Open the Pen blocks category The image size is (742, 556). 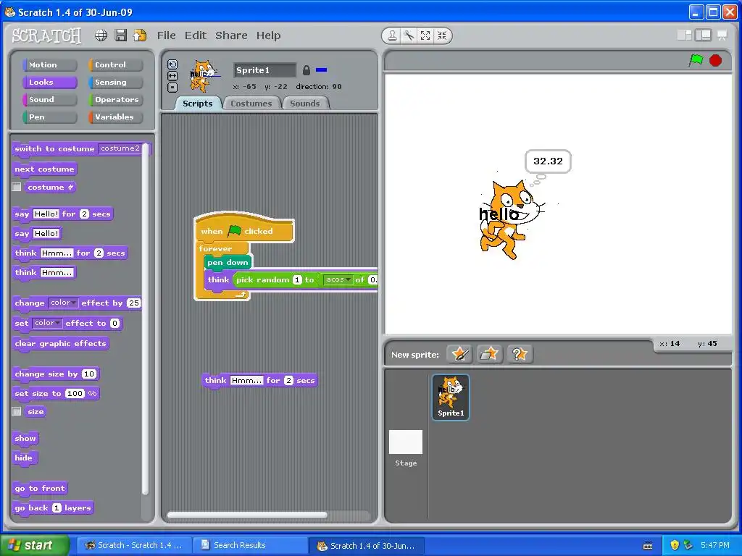click(49, 117)
